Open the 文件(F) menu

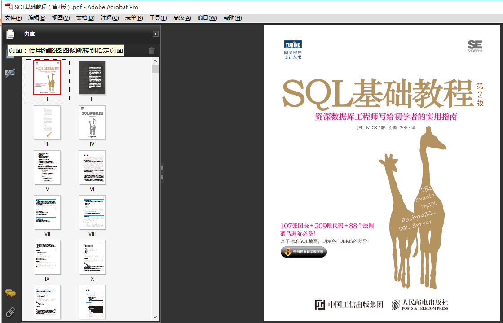click(13, 18)
